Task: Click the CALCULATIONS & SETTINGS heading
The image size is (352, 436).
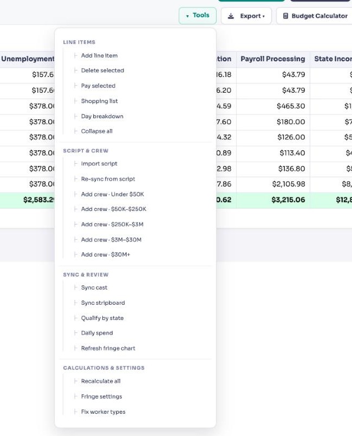Action: (x=104, y=368)
